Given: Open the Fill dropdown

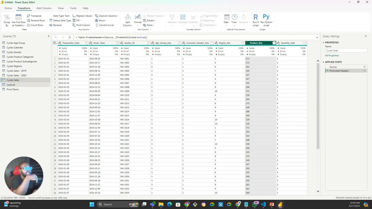Looking at the screenshot, I should (x=77, y=21).
